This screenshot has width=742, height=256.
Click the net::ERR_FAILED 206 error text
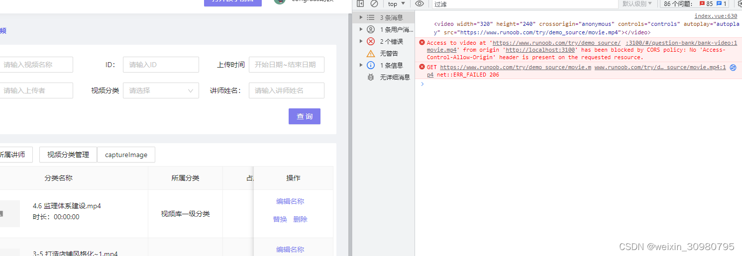pyautogui.click(x=468, y=75)
